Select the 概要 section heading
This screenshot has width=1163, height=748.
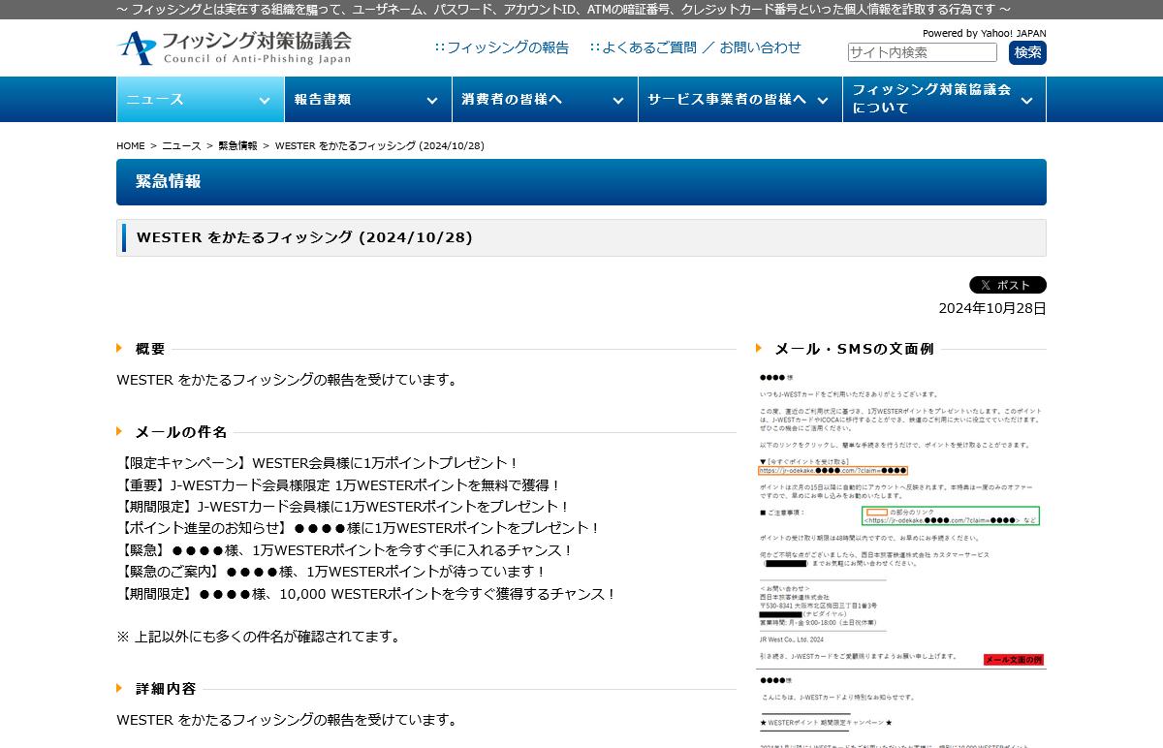(x=150, y=349)
